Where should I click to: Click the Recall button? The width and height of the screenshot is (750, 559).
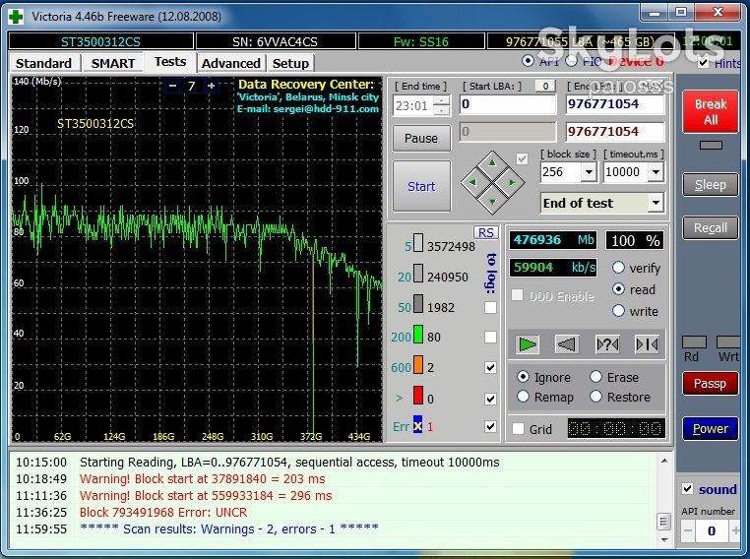(x=711, y=228)
